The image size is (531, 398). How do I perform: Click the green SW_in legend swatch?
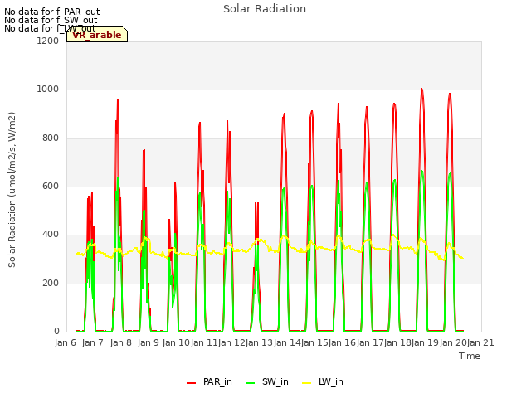coord(251,383)
